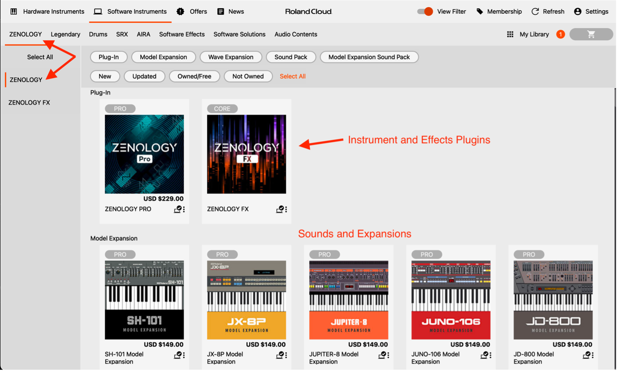Image resolution: width=617 pixels, height=371 pixels.
Task: Click the News icon
Action: [219, 11]
